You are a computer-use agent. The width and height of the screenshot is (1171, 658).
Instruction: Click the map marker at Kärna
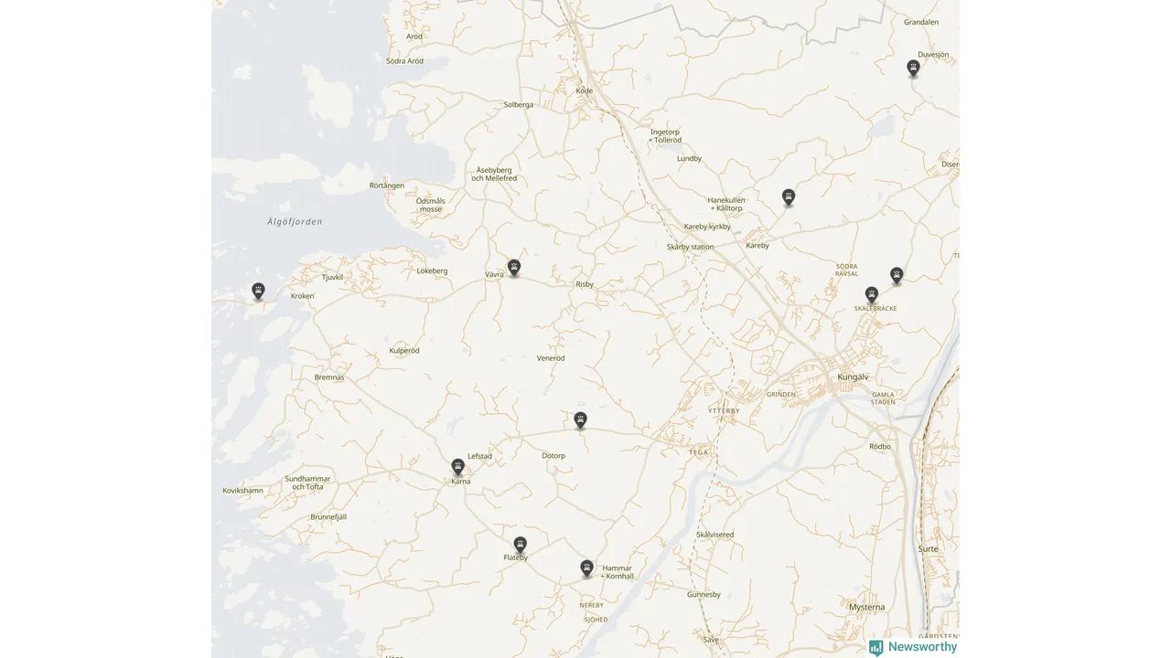(458, 467)
